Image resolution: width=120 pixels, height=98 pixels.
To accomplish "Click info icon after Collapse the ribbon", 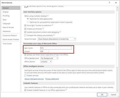I will click(x=54, y=35).
